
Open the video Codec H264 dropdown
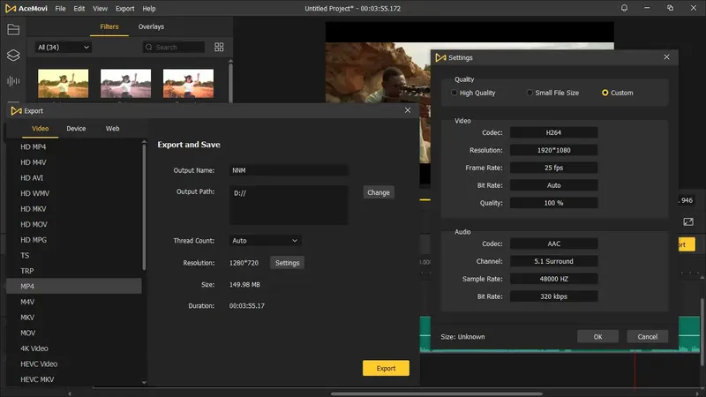coord(553,132)
